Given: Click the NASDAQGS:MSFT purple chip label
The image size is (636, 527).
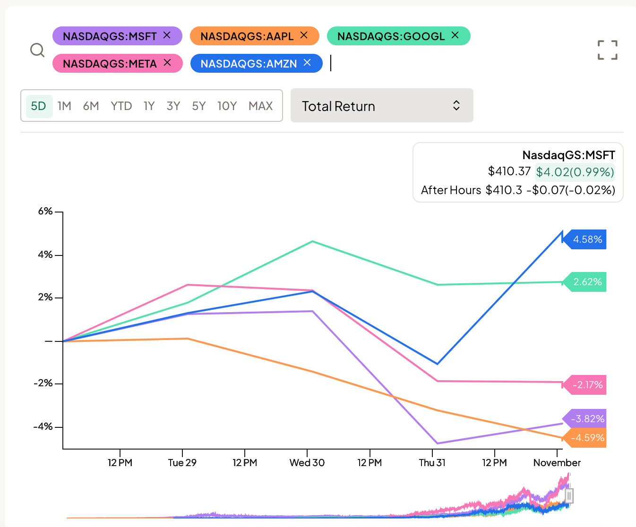Looking at the screenshot, I should click(110, 36).
